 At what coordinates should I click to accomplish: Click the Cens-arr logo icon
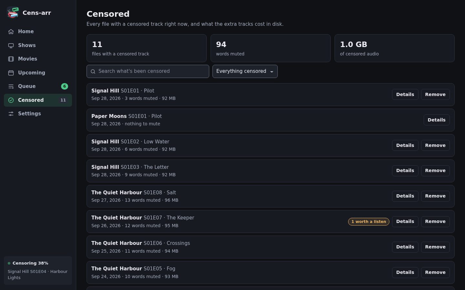coord(13,13)
